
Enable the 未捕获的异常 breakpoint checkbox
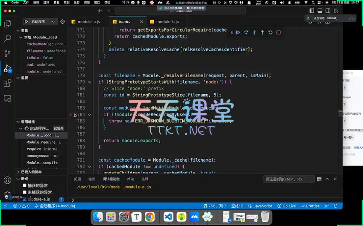25,192
